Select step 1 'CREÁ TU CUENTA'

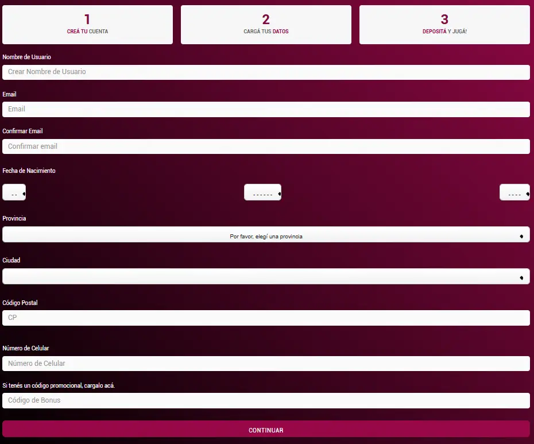click(x=87, y=24)
